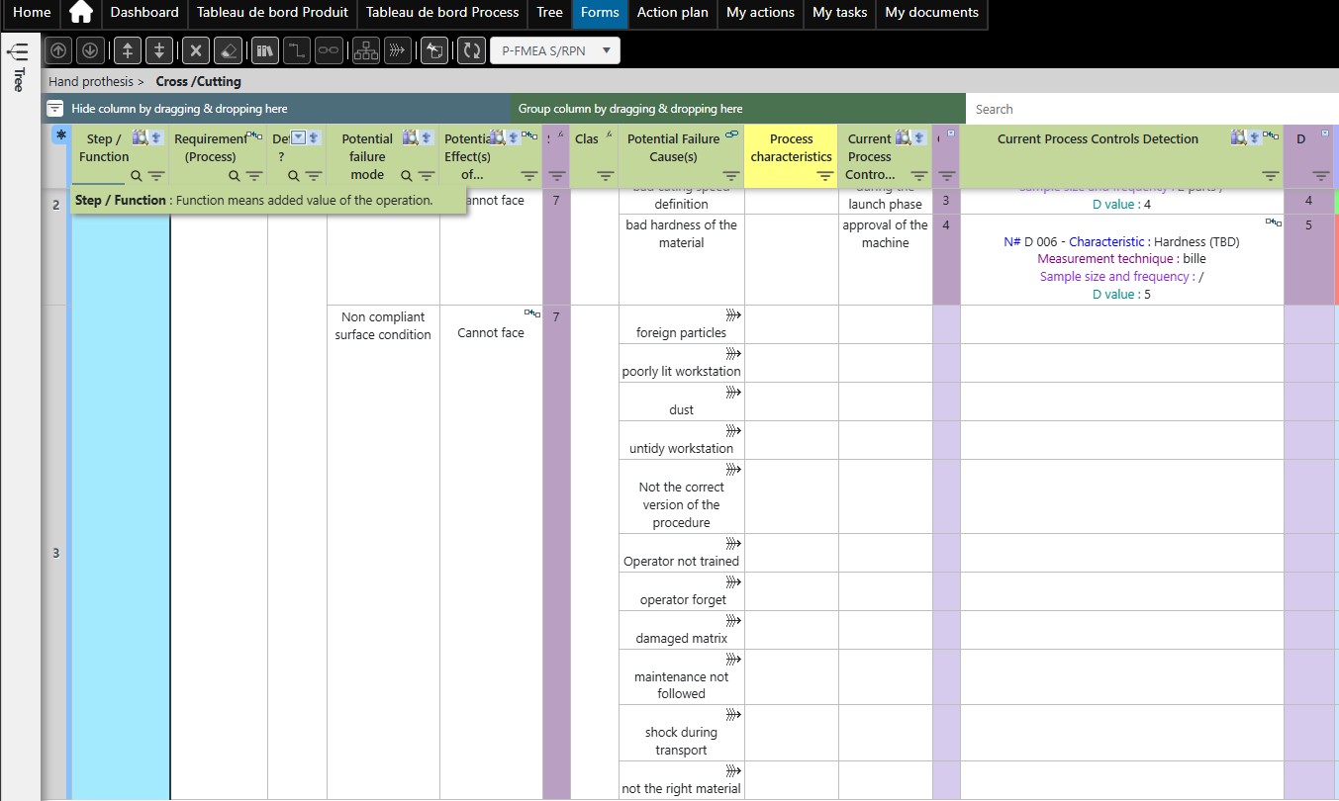Click the refresh toolbar icon
The width and height of the screenshot is (1339, 801).
pos(472,50)
